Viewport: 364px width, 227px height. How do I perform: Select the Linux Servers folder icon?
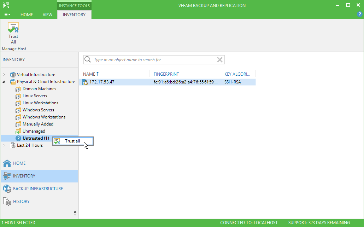[x=18, y=96]
